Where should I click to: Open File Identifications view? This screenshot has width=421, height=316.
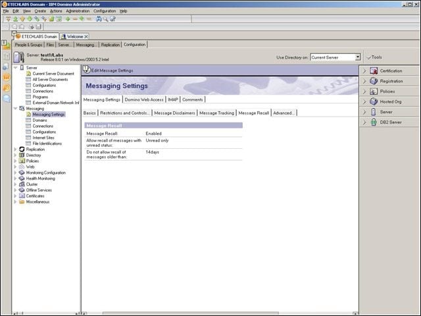pyautogui.click(x=47, y=144)
